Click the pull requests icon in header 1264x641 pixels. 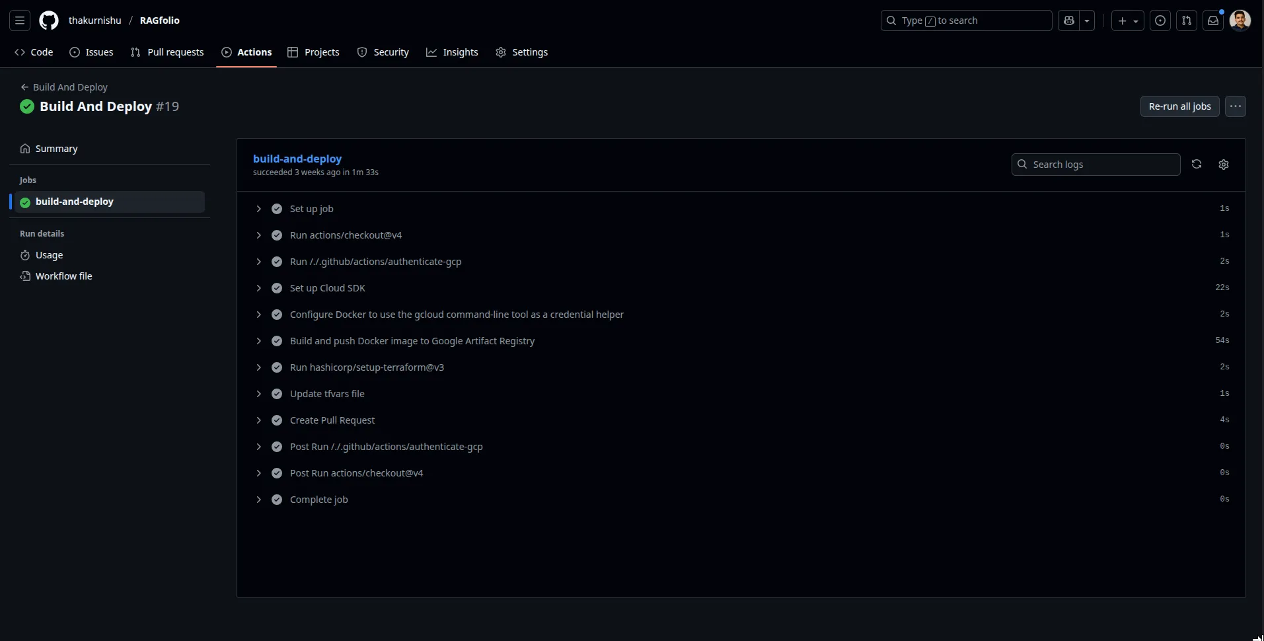tap(1187, 20)
